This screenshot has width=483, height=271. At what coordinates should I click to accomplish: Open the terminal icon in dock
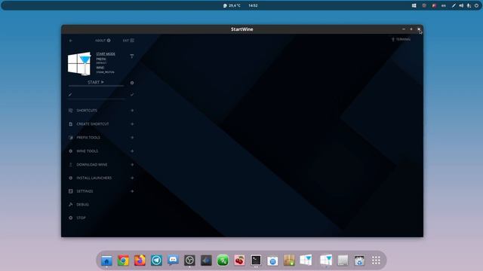256,260
